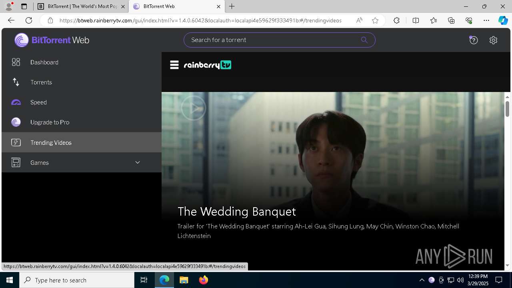Open Firefox from the taskbar
512x288 pixels.
pos(203,280)
